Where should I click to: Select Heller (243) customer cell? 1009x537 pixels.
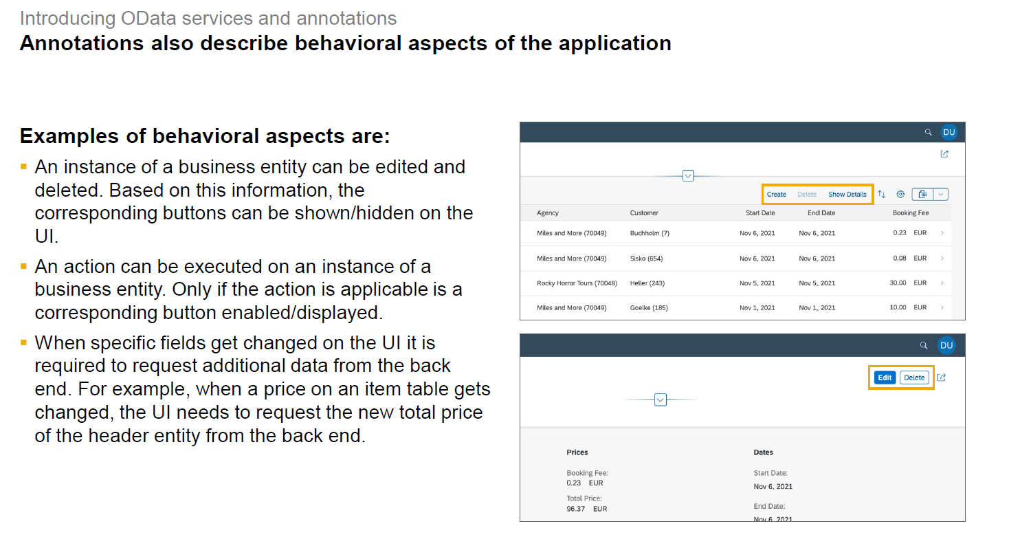647,283
